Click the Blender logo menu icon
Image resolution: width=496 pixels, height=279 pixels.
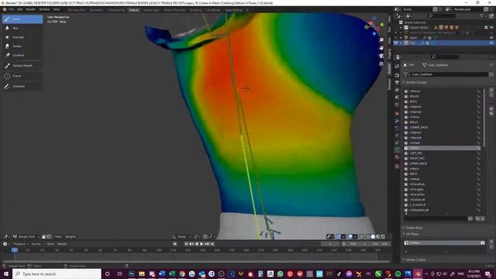(5, 10)
